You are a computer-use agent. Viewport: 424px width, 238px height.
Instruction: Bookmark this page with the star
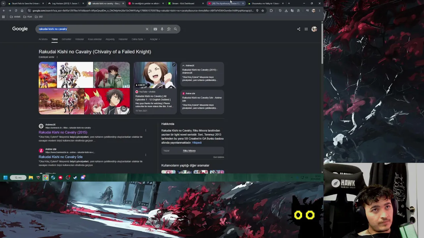click(263, 11)
